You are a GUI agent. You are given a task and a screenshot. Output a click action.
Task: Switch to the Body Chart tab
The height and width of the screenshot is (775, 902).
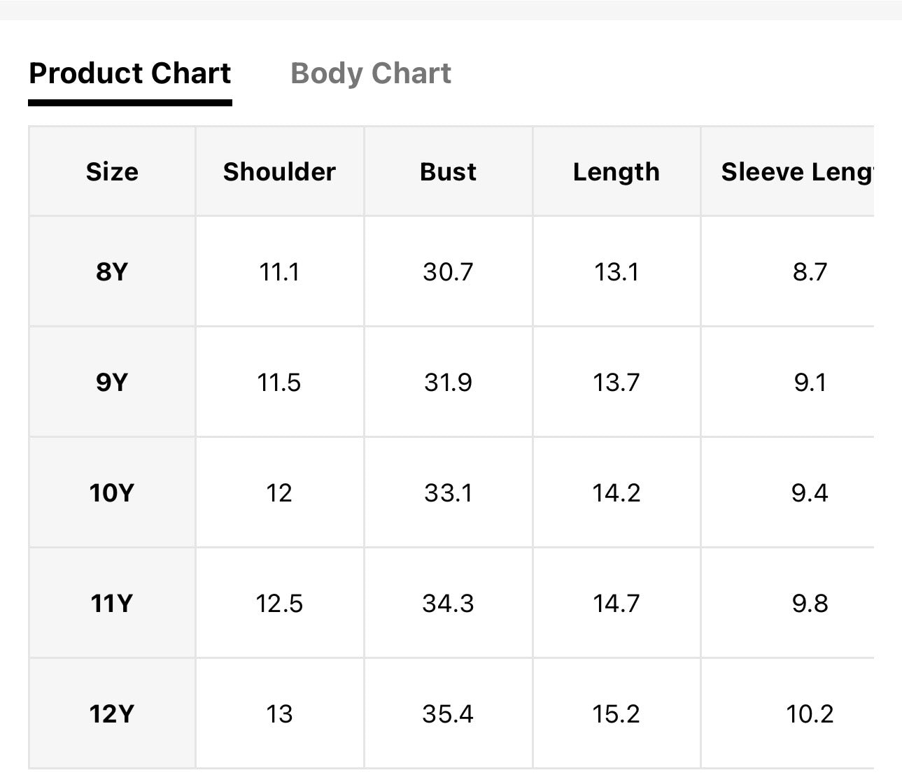point(371,73)
